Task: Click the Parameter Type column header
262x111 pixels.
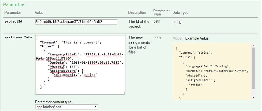Action: pyautogui.click(x=161, y=13)
